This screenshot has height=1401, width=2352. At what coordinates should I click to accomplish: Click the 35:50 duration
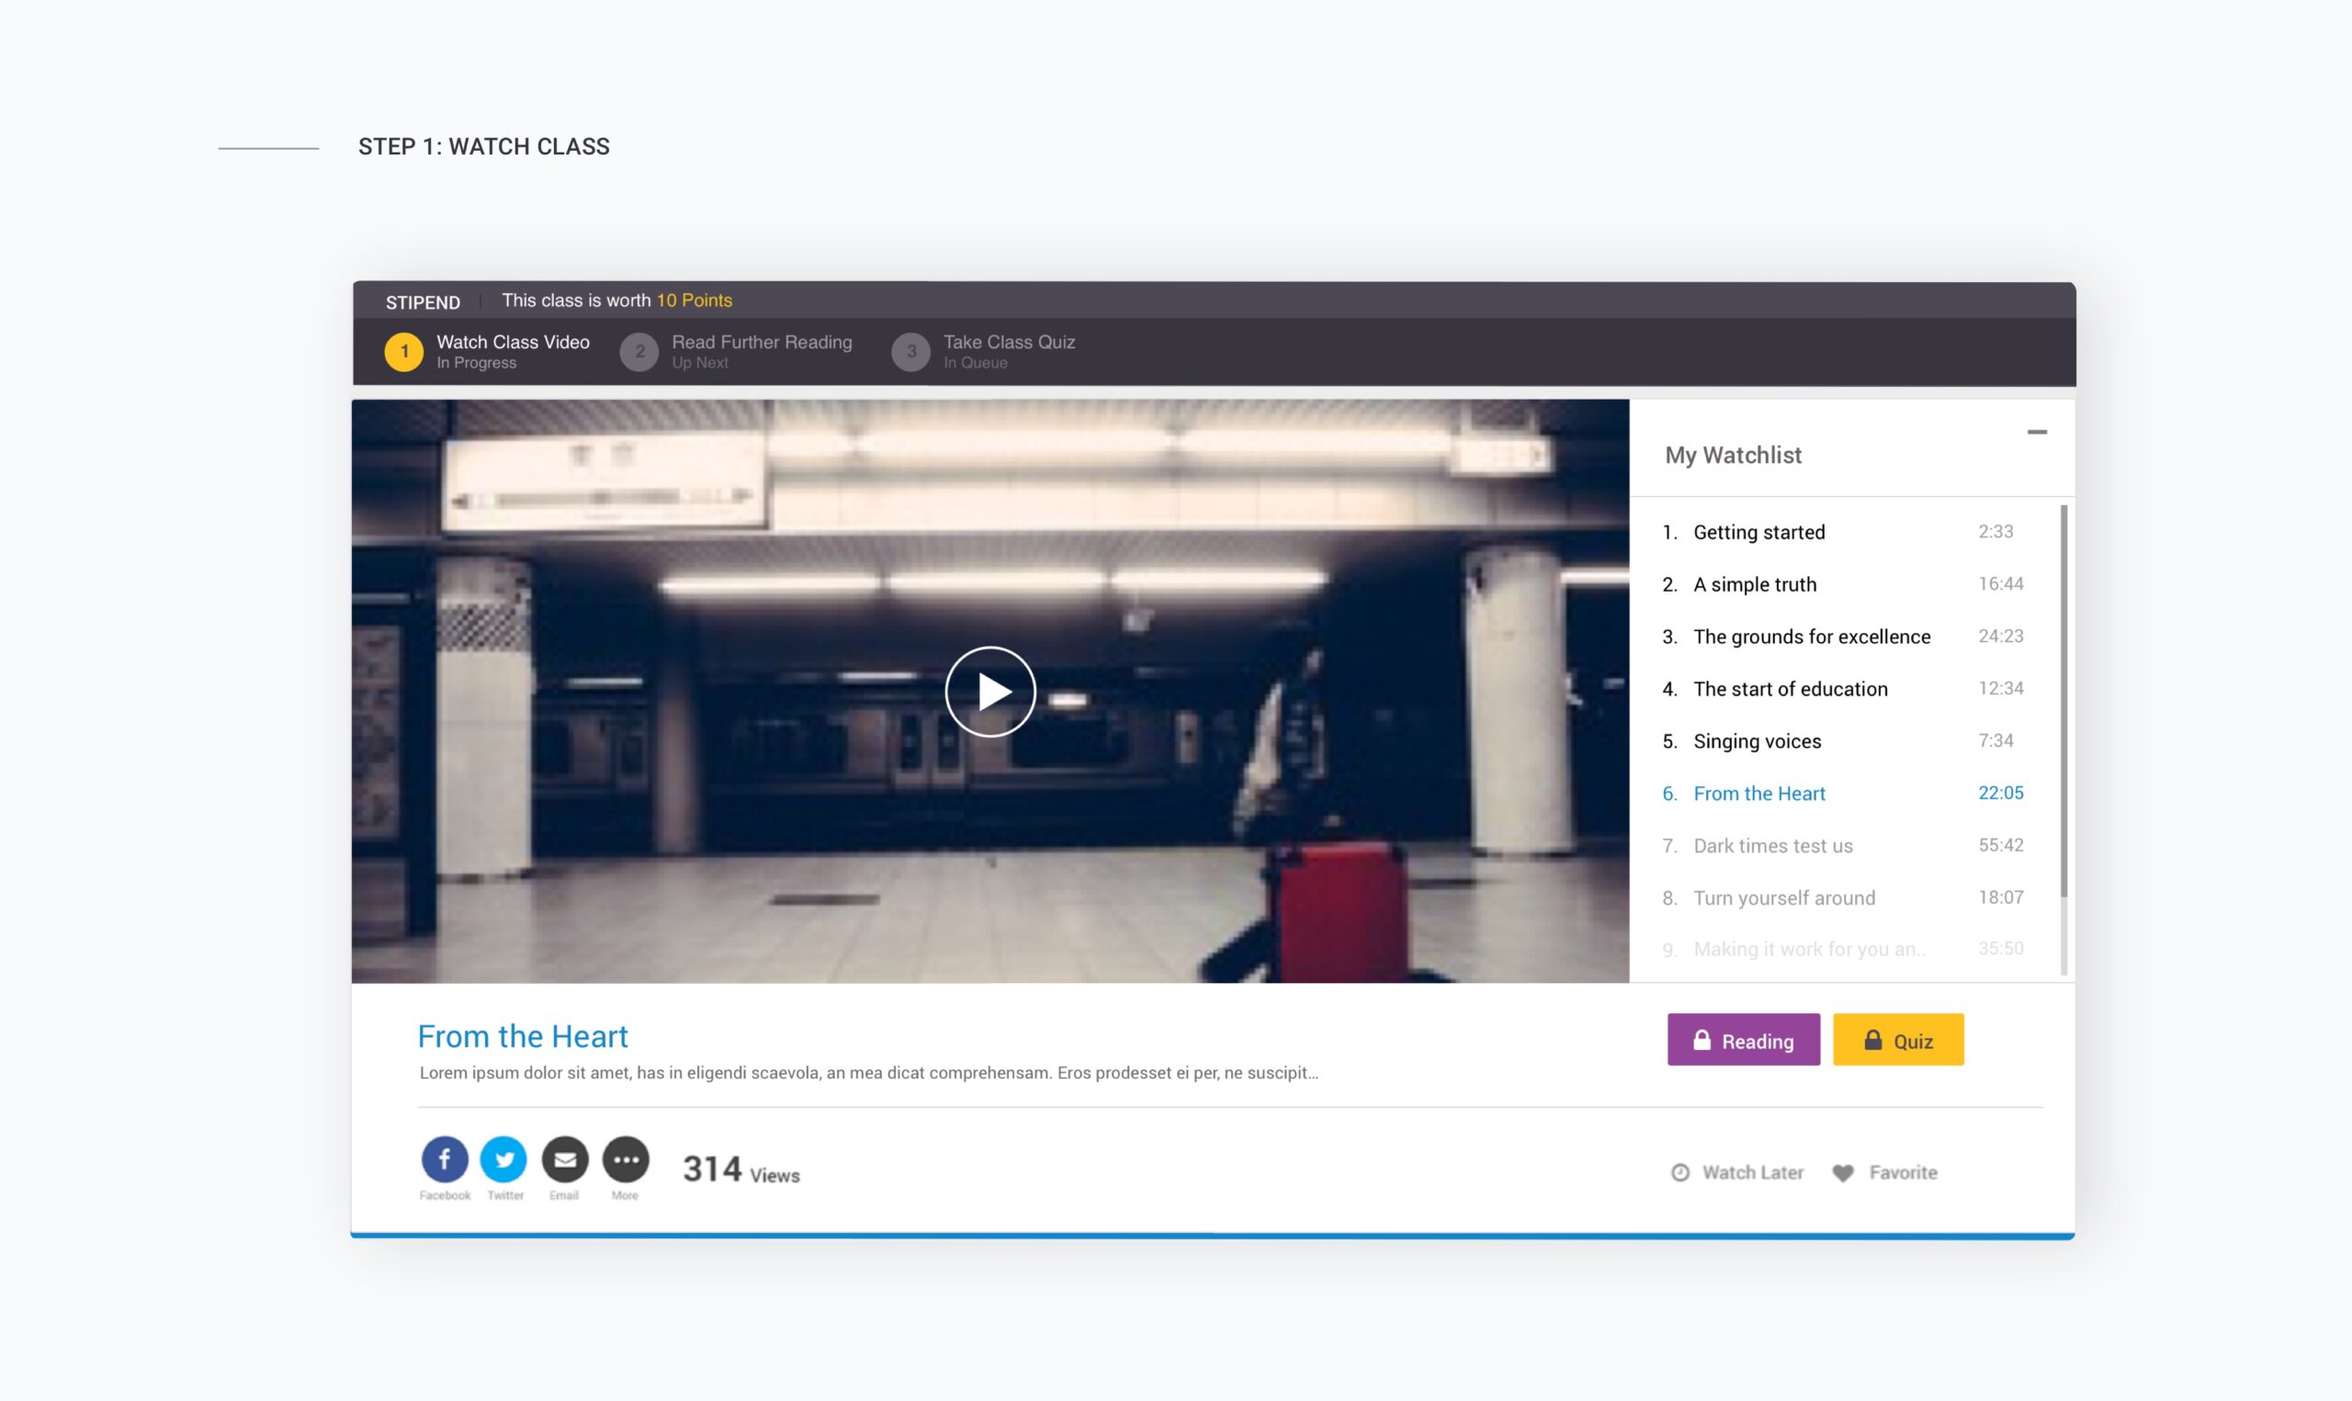(x=2001, y=948)
